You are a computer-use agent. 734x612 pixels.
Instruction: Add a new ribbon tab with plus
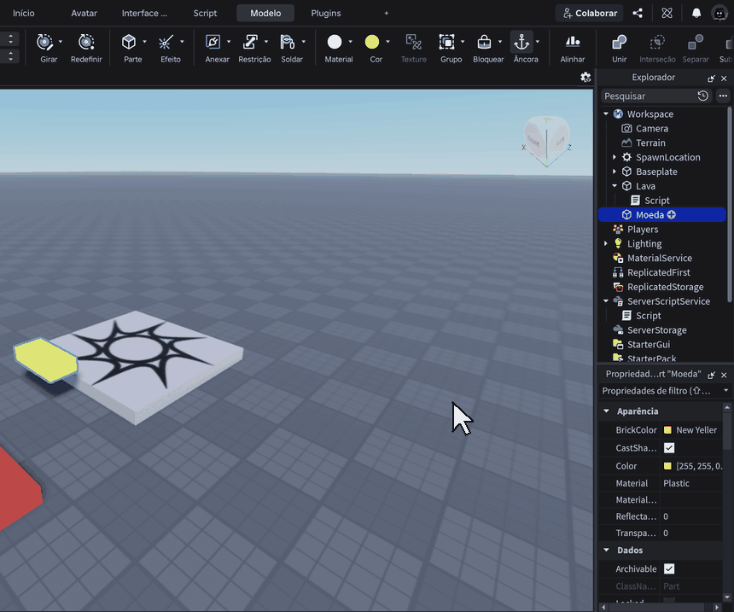(x=386, y=13)
